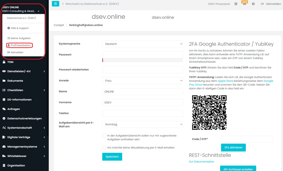Open Datenschutzverletzungen in sidebar
This screenshot has width=283, height=171.
coord(24,118)
